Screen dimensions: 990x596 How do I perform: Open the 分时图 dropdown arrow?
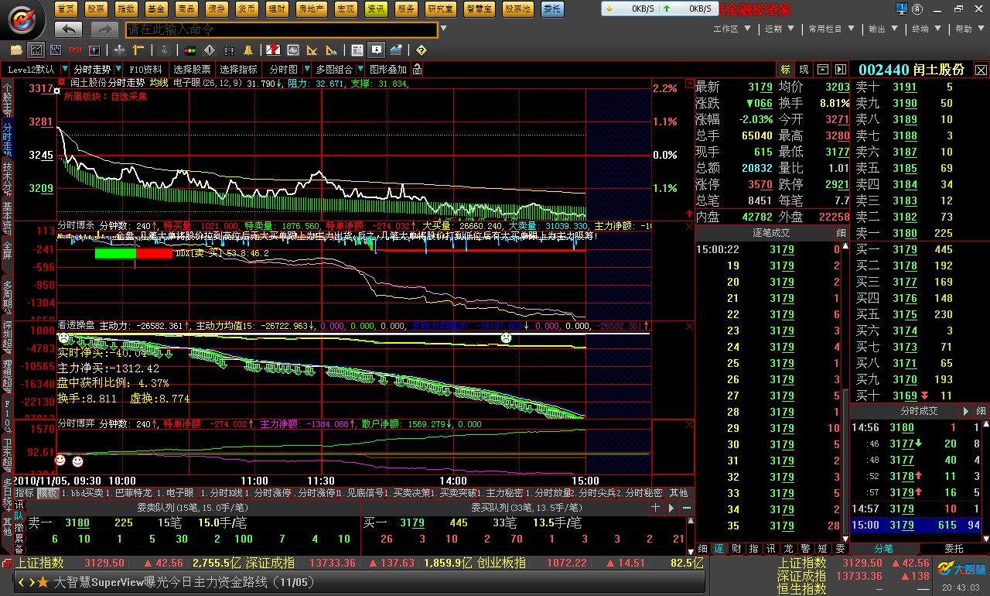click(x=305, y=69)
